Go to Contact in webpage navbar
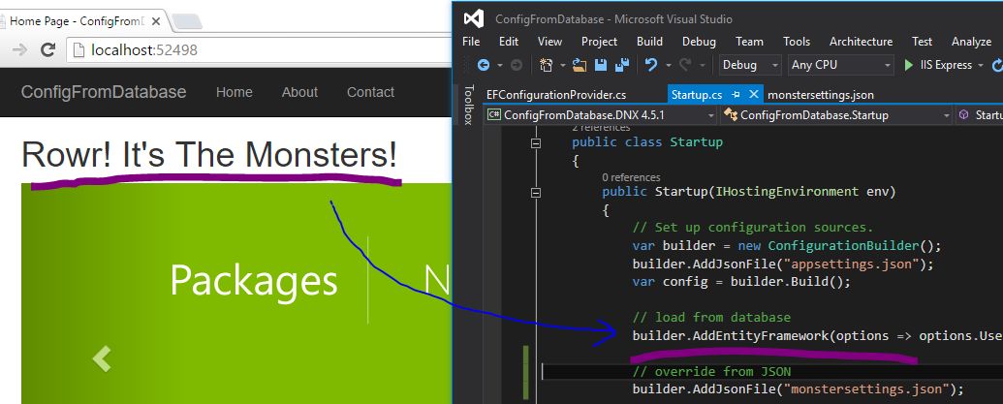This screenshot has width=1003, height=404. tap(370, 92)
